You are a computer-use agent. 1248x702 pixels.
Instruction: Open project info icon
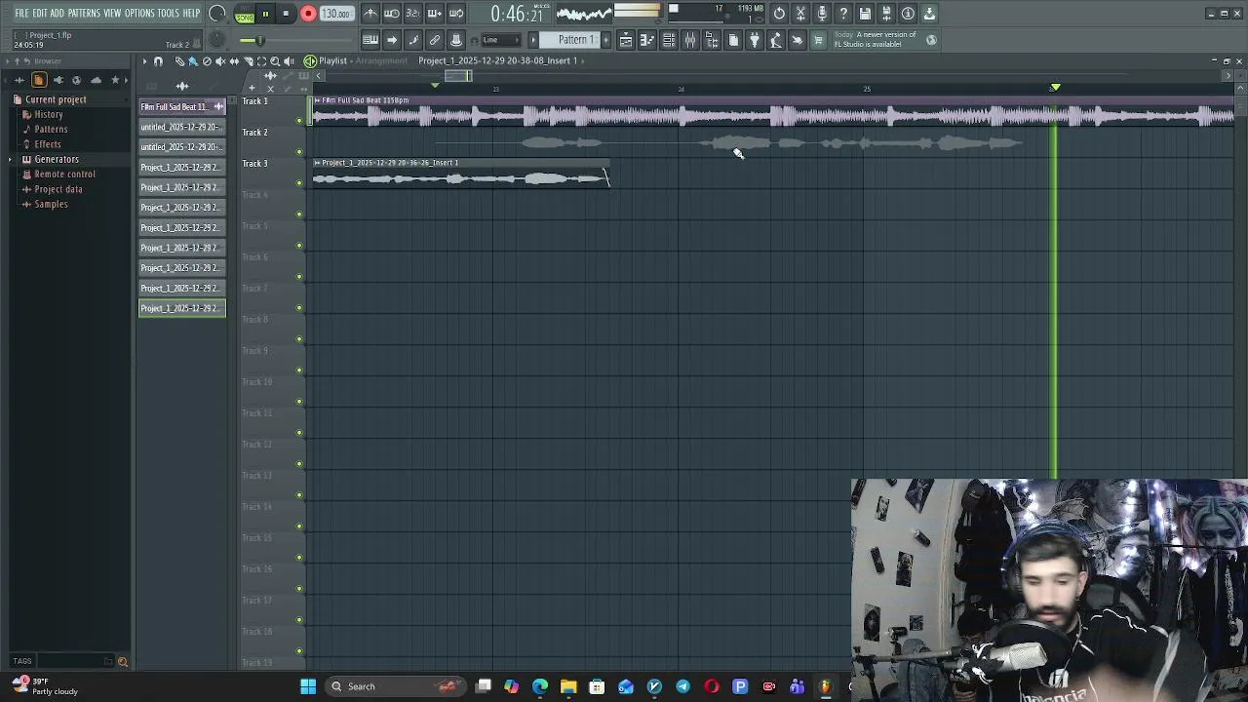click(x=908, y=14)
